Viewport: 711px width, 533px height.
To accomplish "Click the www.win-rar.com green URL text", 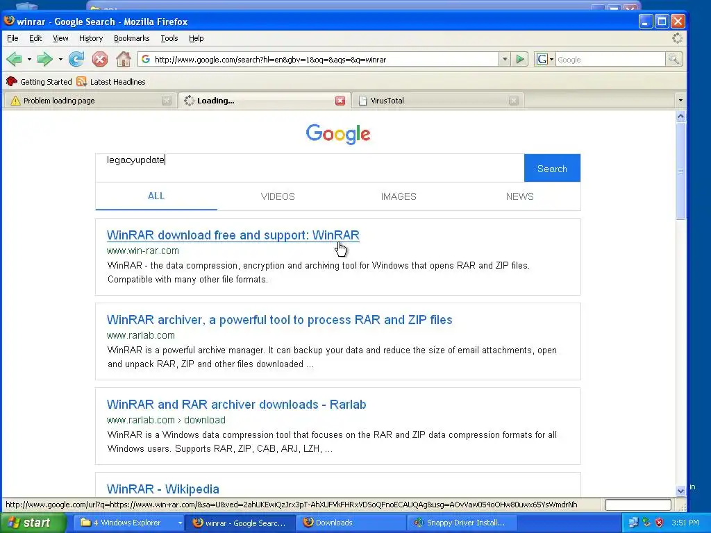I will click(x=143, y=251).
